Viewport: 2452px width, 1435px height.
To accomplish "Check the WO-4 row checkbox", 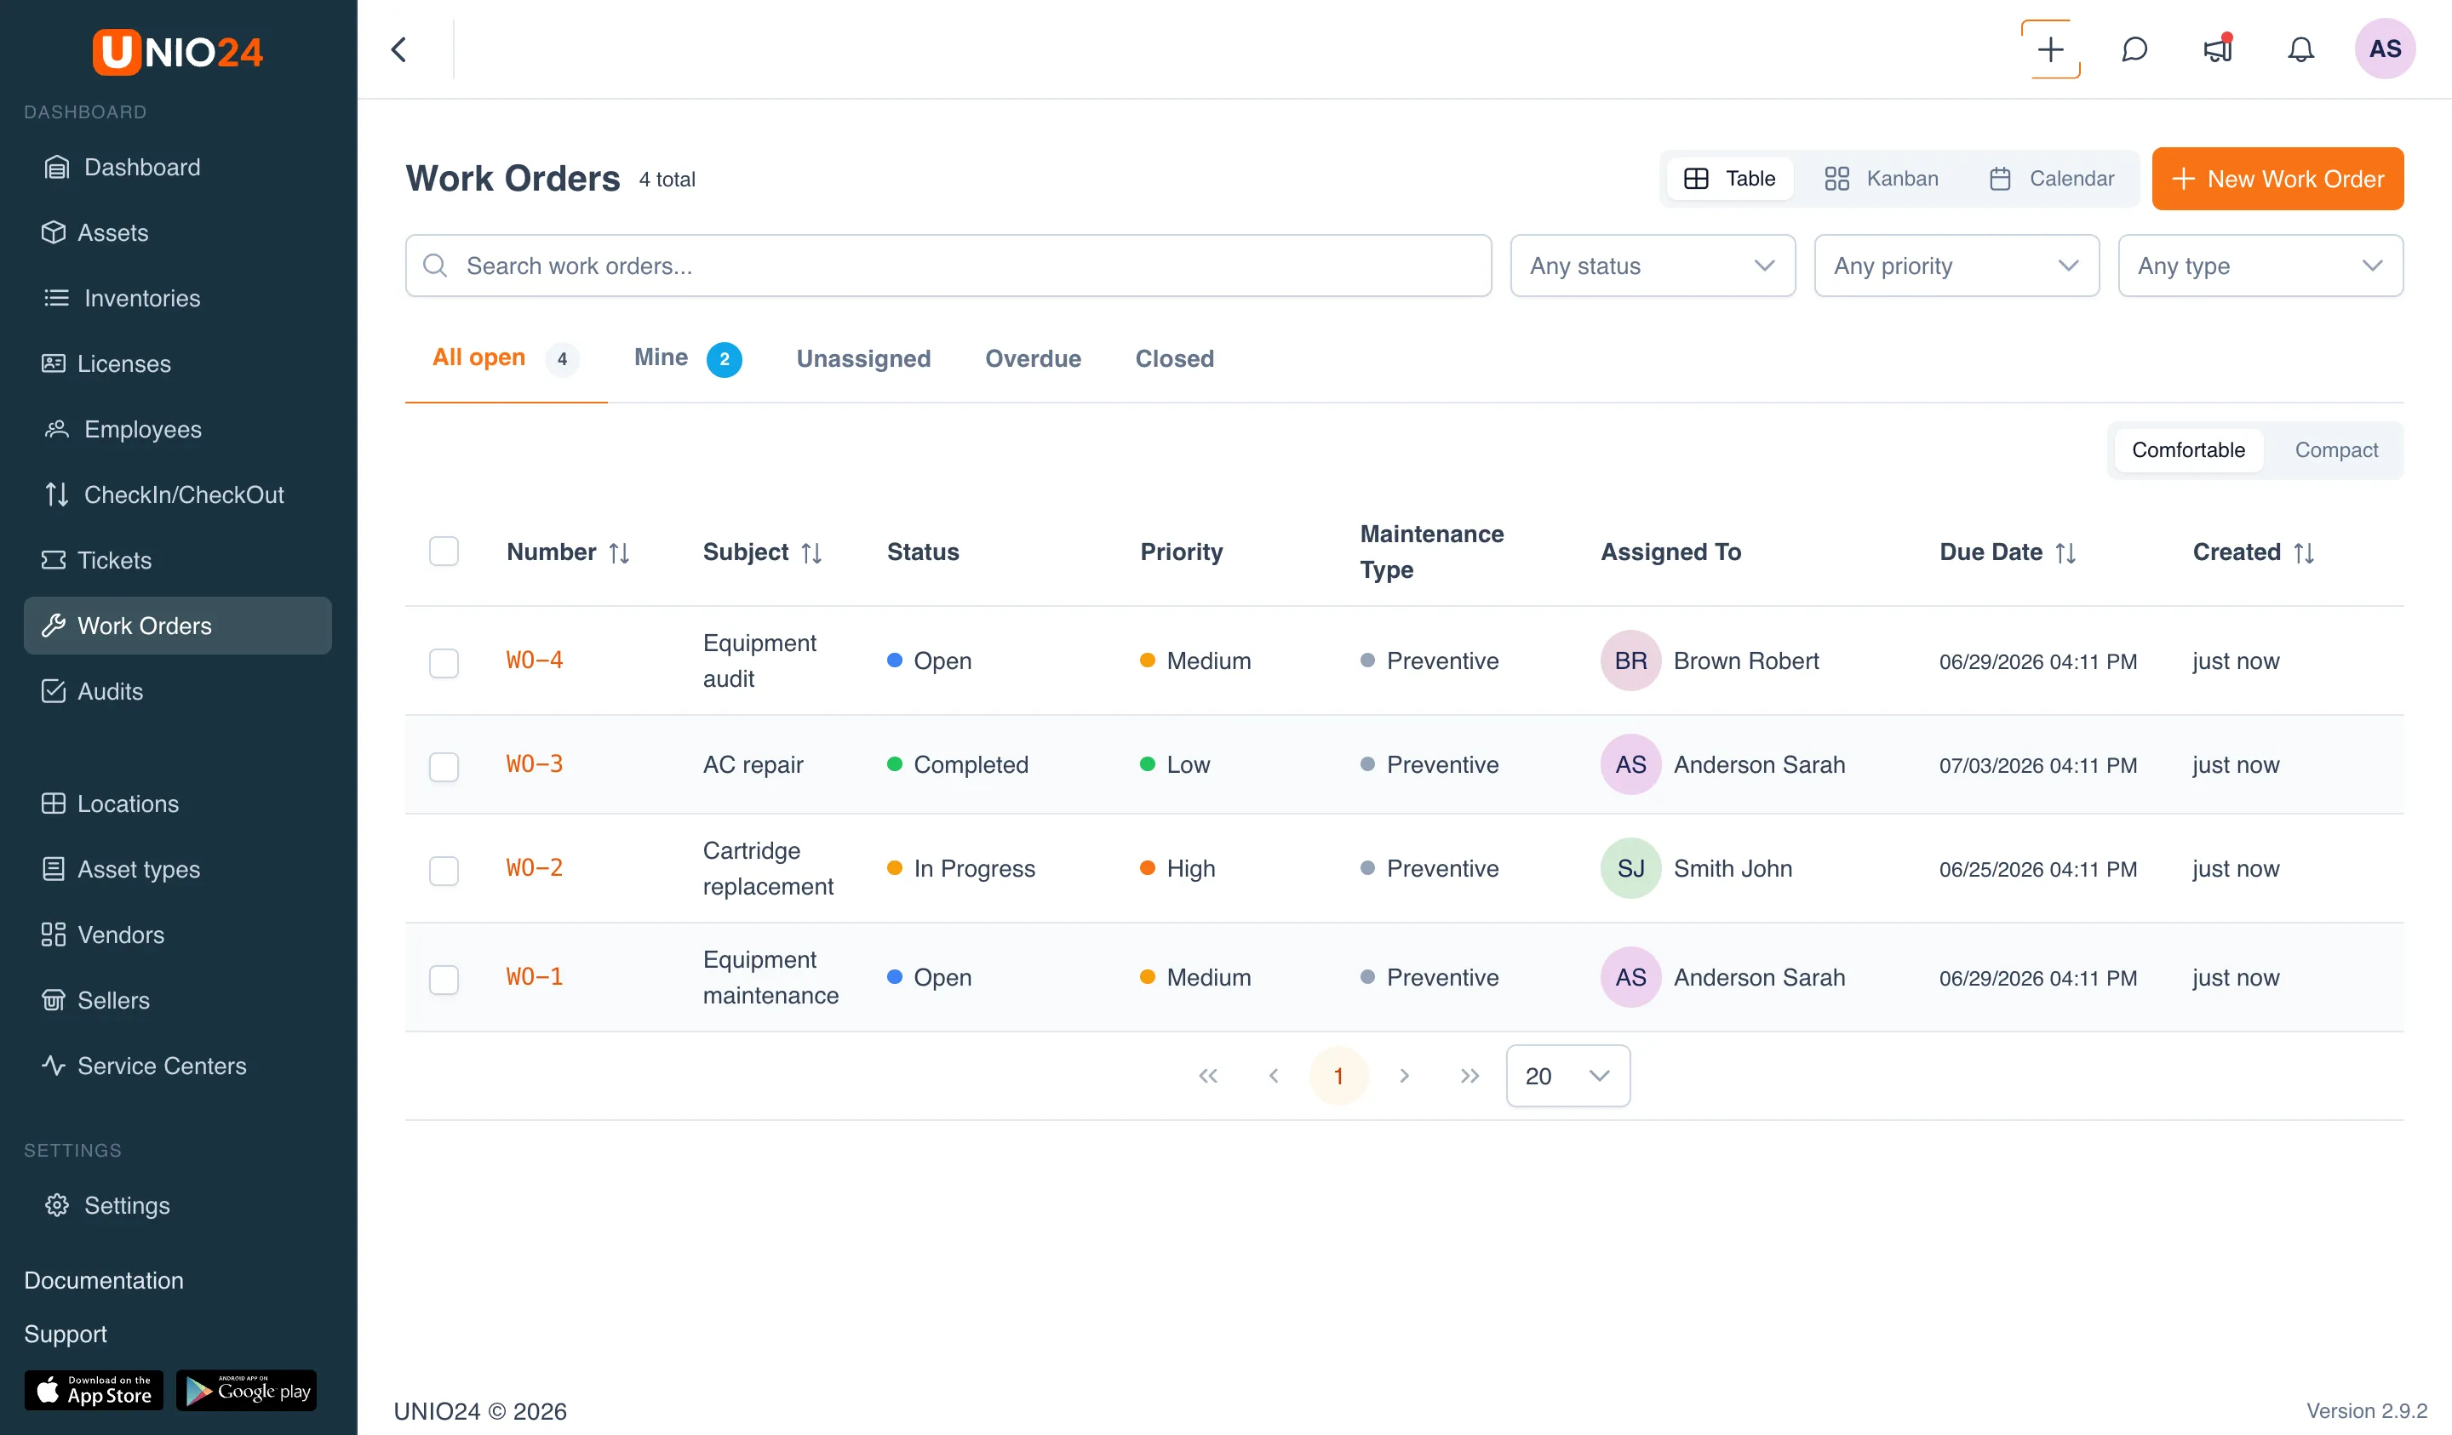I will (444, 662).
